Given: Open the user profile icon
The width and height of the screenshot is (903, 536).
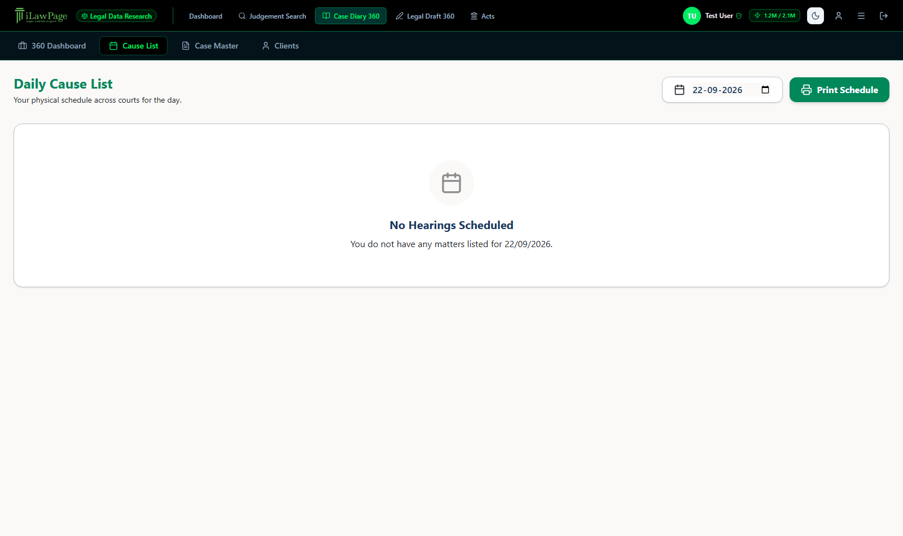Looking at the screenshot, I should click(839, 16).
